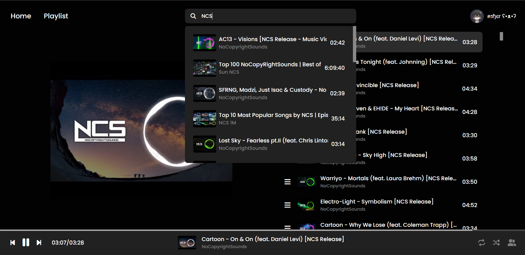Screen dimensions: 525x255
Task: Open the Playlist page
Action: pyautogui.click(x=56, y=16)
